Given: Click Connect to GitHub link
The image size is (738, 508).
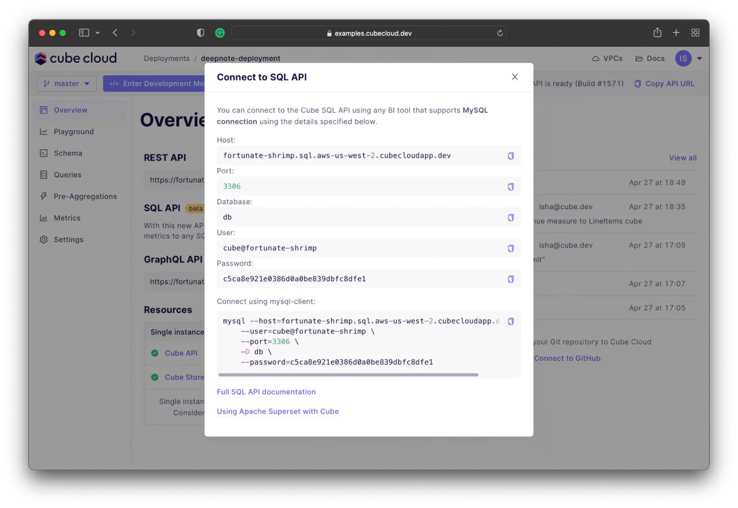Looking at the screenshot, I should 567,358.
